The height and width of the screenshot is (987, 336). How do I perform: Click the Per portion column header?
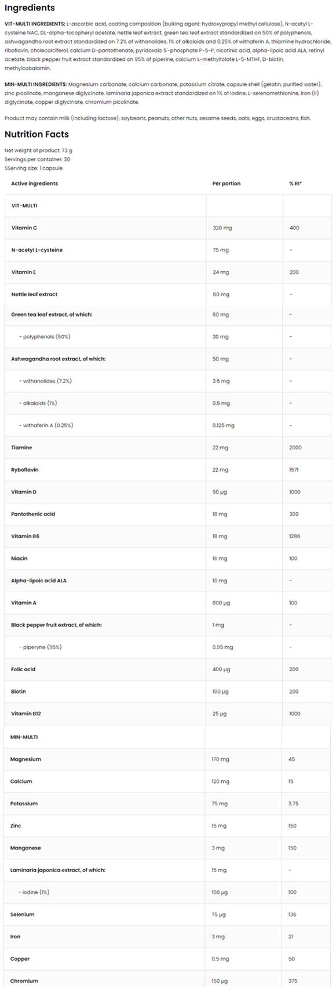tap(227, 183)
